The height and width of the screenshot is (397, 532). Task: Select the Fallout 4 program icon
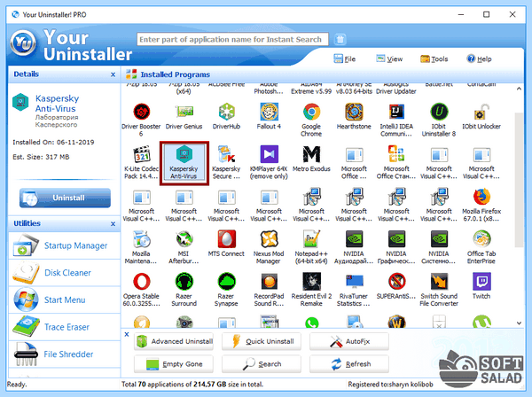(x=269, y=112)
